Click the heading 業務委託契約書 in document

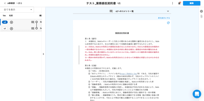(x=122, y=33)
